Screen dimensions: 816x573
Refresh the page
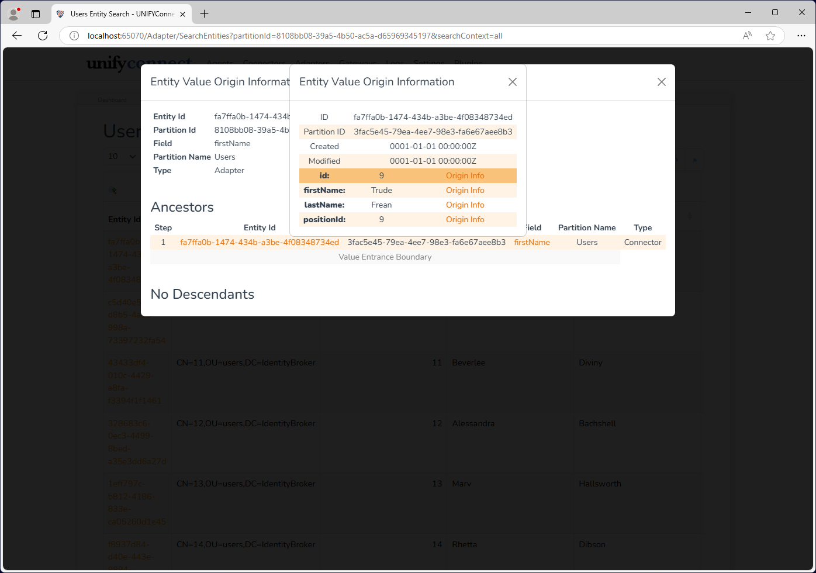click(x=43, y=36)
